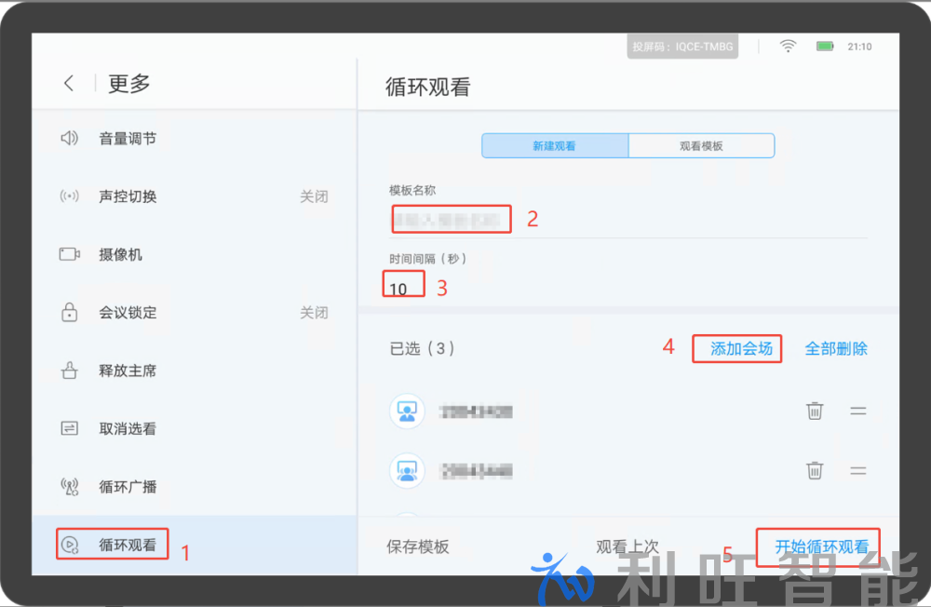Screen dimensions: 931x607
Task: Click the padlock icon beside 会议锁定
Action: [70, 312]
